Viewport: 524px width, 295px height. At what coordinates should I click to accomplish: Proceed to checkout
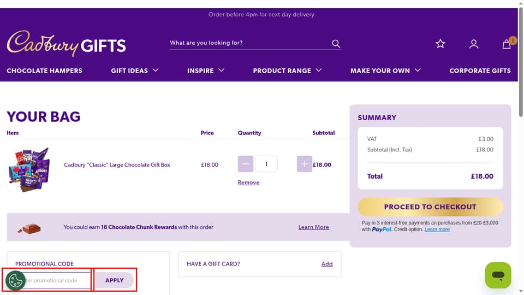point(430,206)
